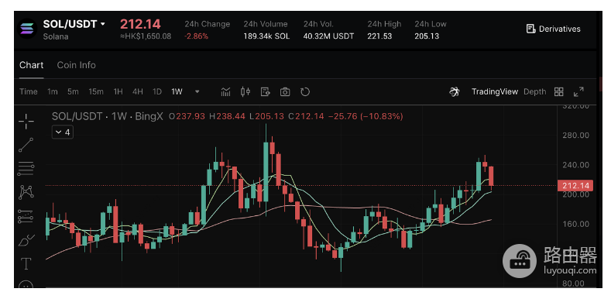Select the 1W interval
Screen dimensions: 611x292
tap(177, 92)
